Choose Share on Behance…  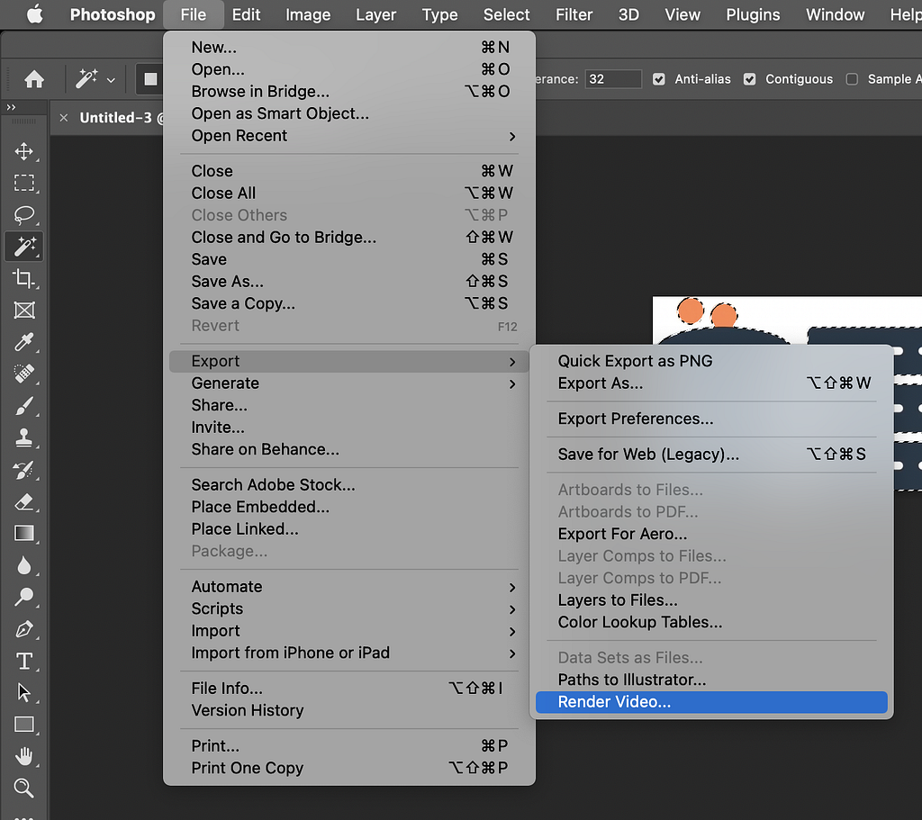349,450
